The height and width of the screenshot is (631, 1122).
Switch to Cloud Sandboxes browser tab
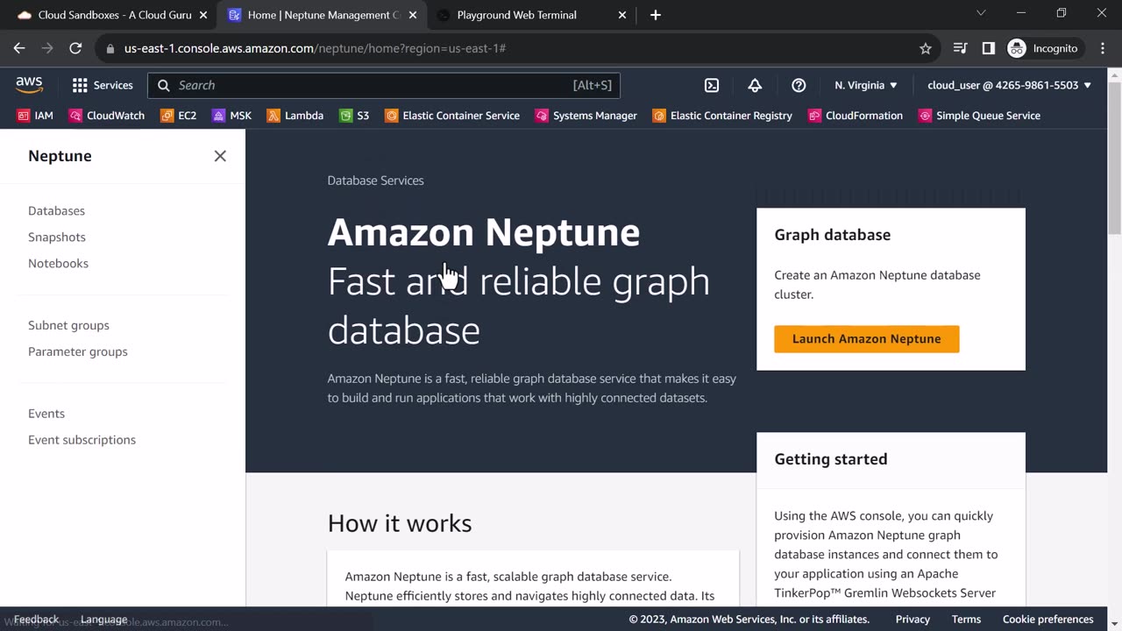(114, 15)
